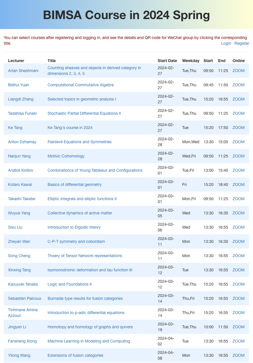Open the Motivic Cohomology course

(66, 156)
